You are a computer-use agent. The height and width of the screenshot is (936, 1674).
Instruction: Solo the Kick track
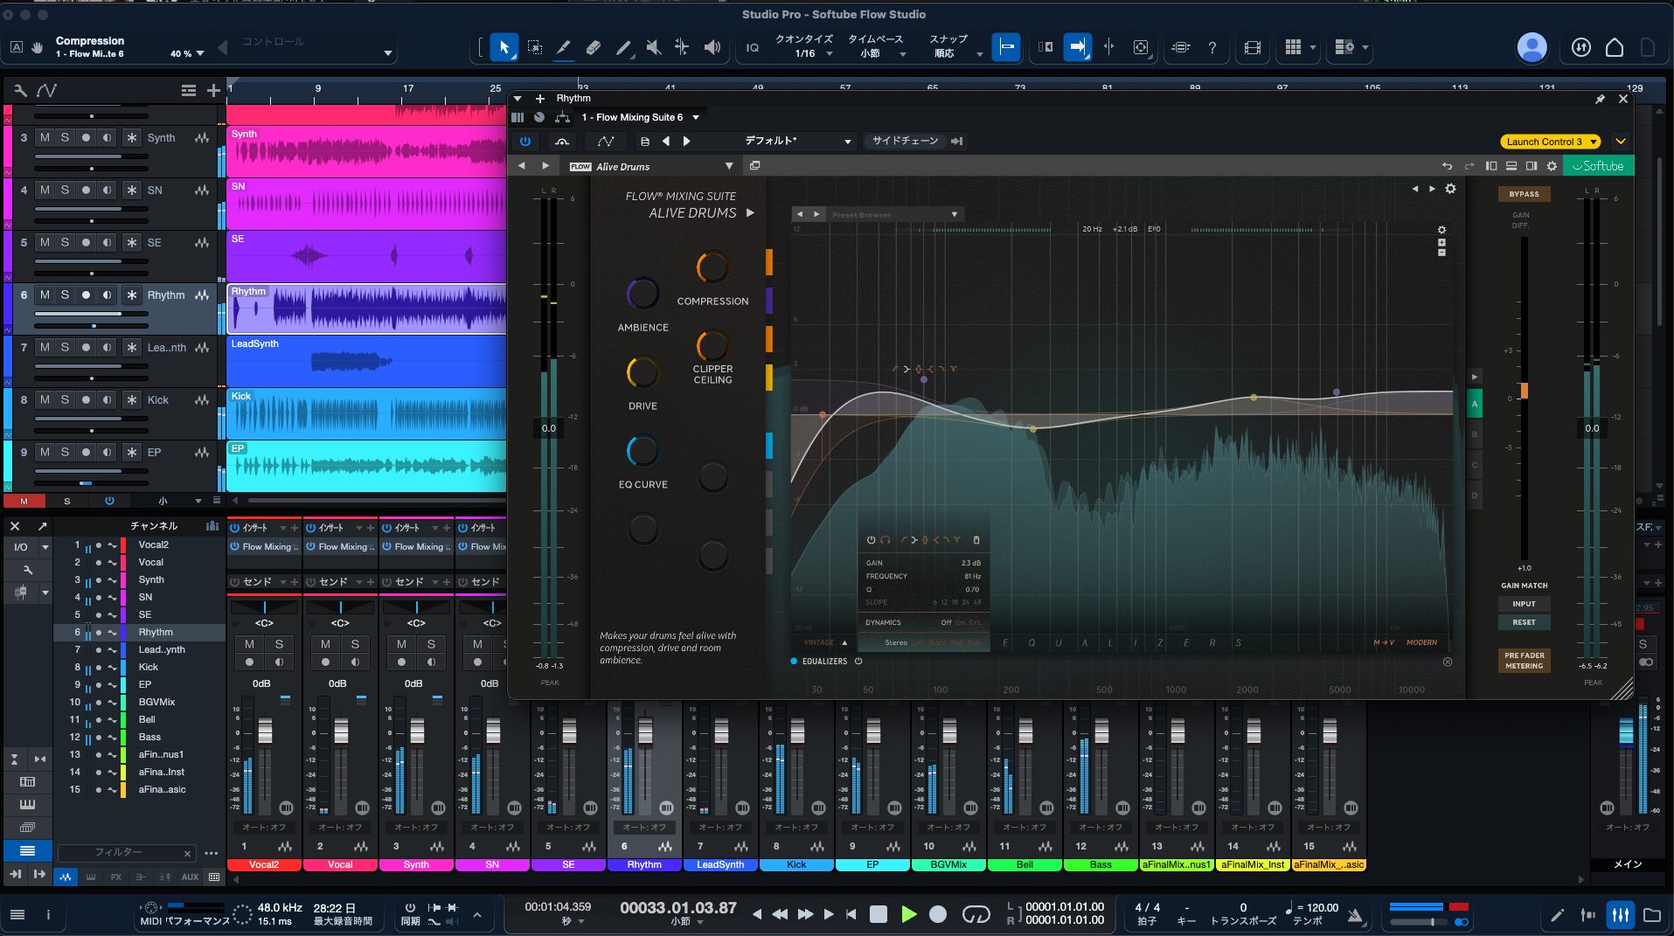tap(65, 399)
